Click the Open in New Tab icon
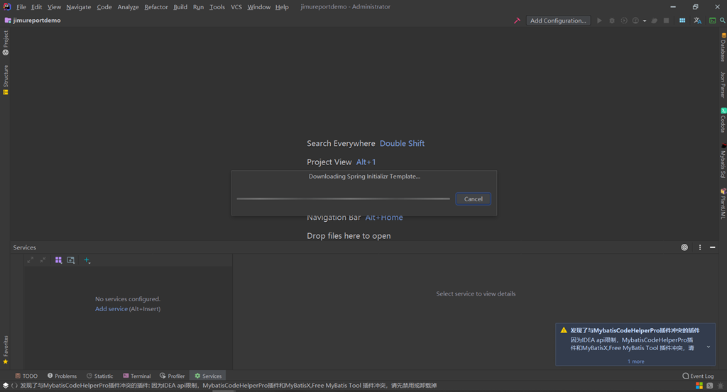Viewport: 727px width, 392px height. pyautogui.click(x=71, y=260)
